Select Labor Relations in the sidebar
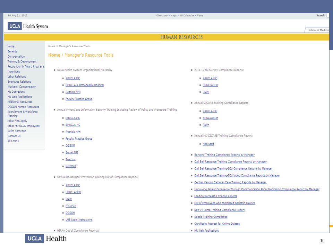333x250 pixels. click(17, 76)
